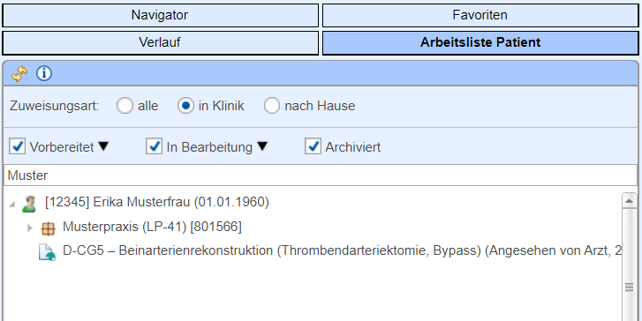This screenshot has width=642, height=321.
Task: Open the In Bearbeitung dropdown arrow
Action: (x=262, y=146)
